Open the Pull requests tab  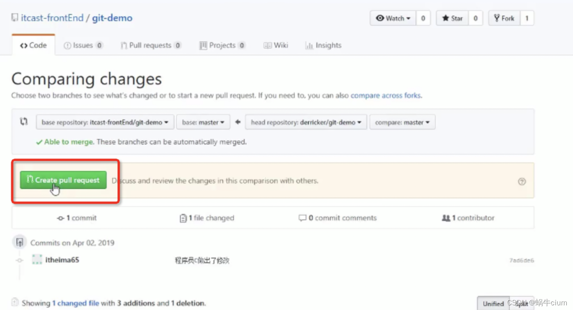pyautogui.click(x=151, y=45)
